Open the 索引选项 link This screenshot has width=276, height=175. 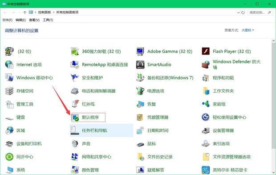[221, 144]
